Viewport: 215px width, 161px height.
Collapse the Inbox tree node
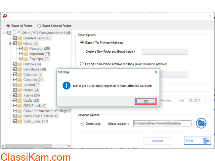(x=10, y=43)
